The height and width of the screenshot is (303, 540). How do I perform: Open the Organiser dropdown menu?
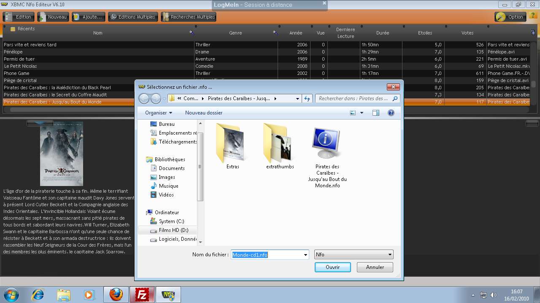(159, 113)
